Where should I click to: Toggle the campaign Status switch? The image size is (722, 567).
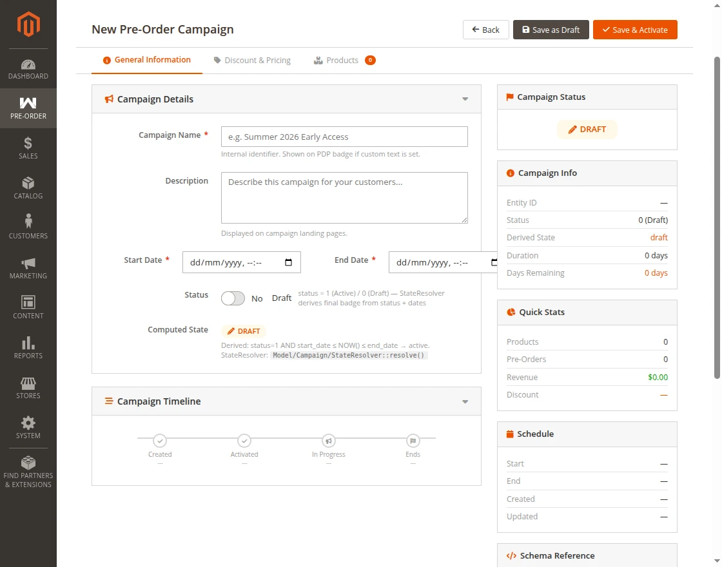(x=233, y=298)
